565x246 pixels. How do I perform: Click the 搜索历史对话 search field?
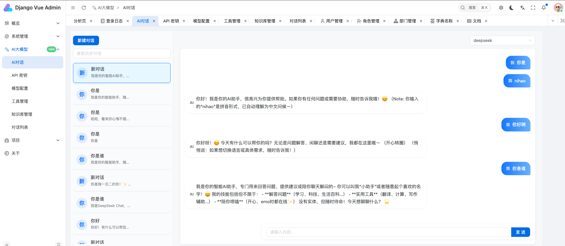coord(122,53)
